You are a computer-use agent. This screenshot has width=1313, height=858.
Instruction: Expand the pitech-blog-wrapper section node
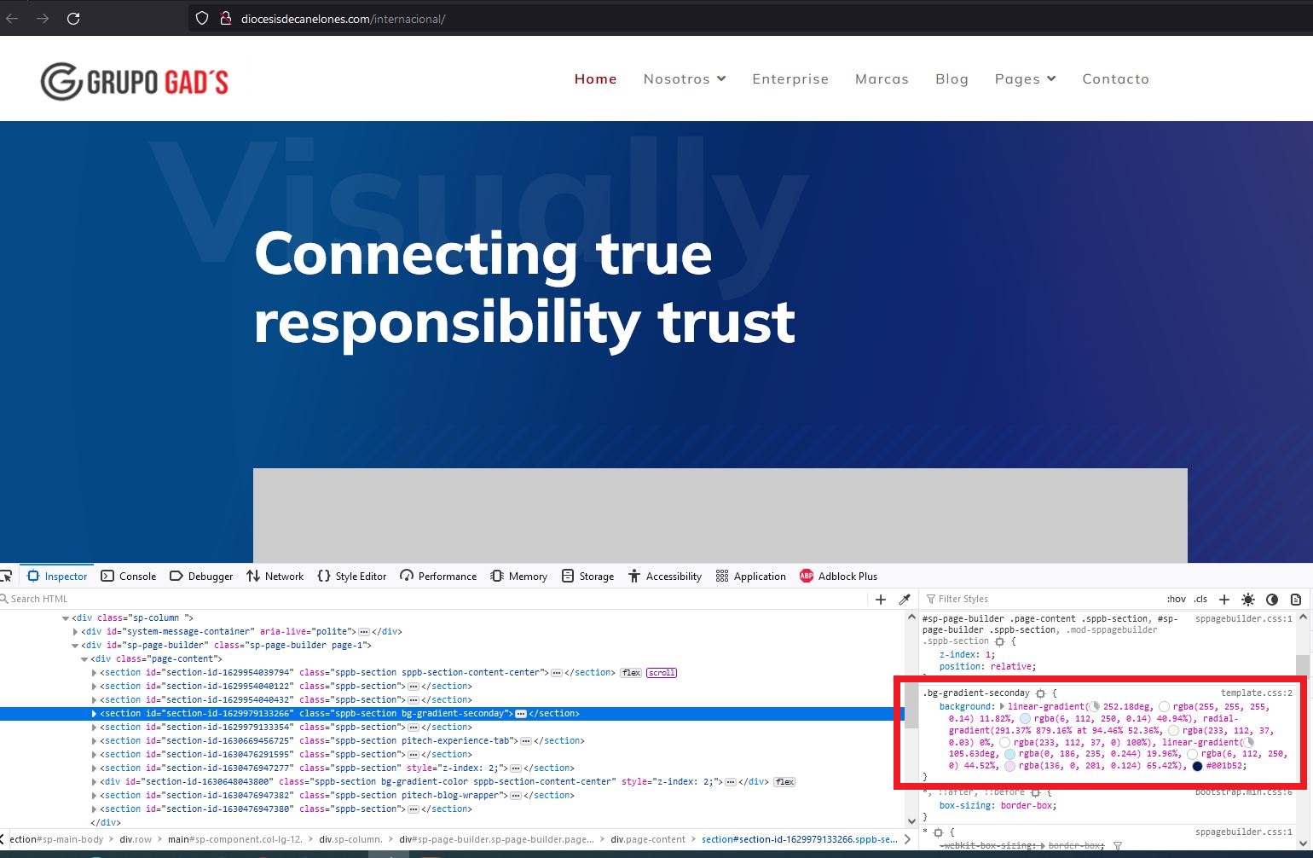click(x=94, y=796)
